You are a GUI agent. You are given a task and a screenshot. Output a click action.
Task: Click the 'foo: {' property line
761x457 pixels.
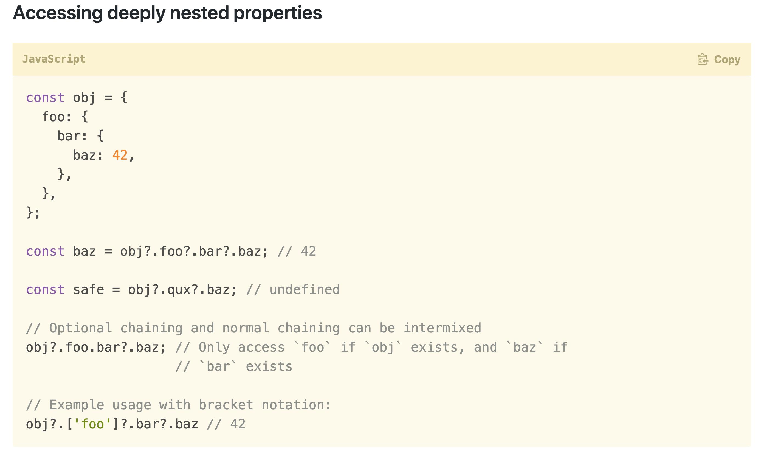point(65,117)
